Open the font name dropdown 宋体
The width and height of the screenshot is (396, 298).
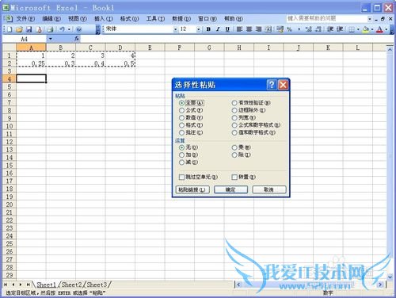175,29
